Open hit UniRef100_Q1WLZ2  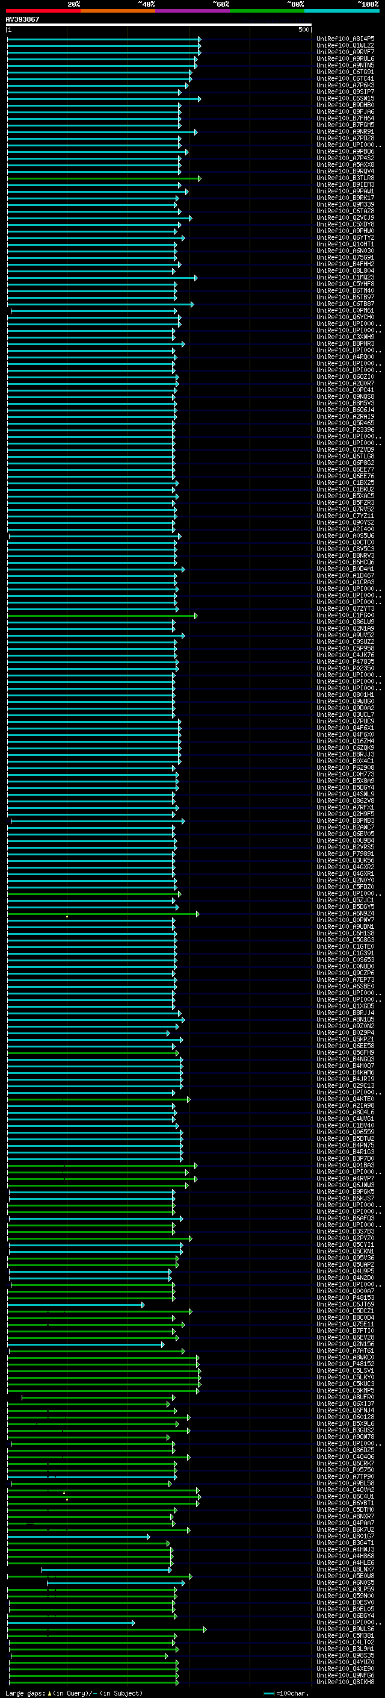(x=345, y=46)
